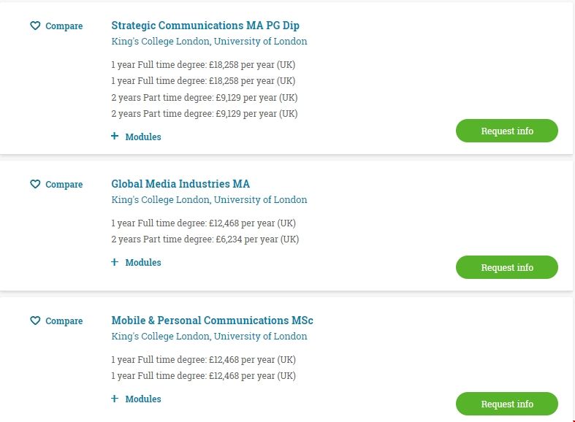Request info for Global Media Industries MA
The image size is (575, 422).
[x=507, y=267]
